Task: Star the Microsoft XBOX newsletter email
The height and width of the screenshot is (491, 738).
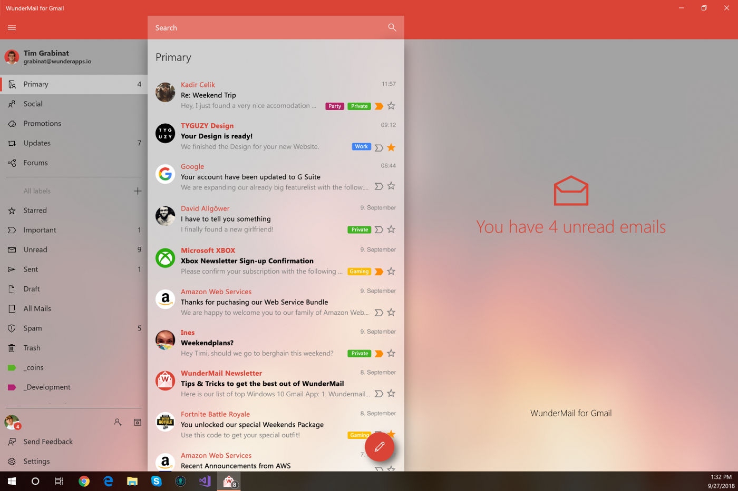Action: (391, 272)
